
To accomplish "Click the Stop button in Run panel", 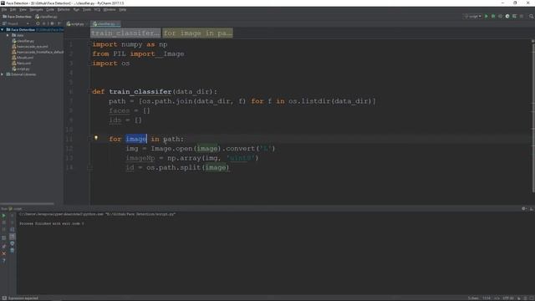I will (3, 222).
